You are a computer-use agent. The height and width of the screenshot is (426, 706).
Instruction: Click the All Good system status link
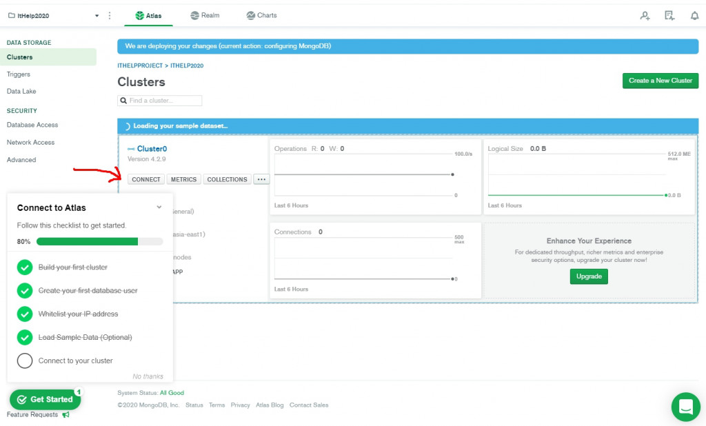[172, 393]
